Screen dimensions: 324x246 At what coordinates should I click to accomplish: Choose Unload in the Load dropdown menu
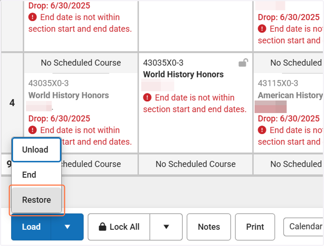[x=36, y=150]
